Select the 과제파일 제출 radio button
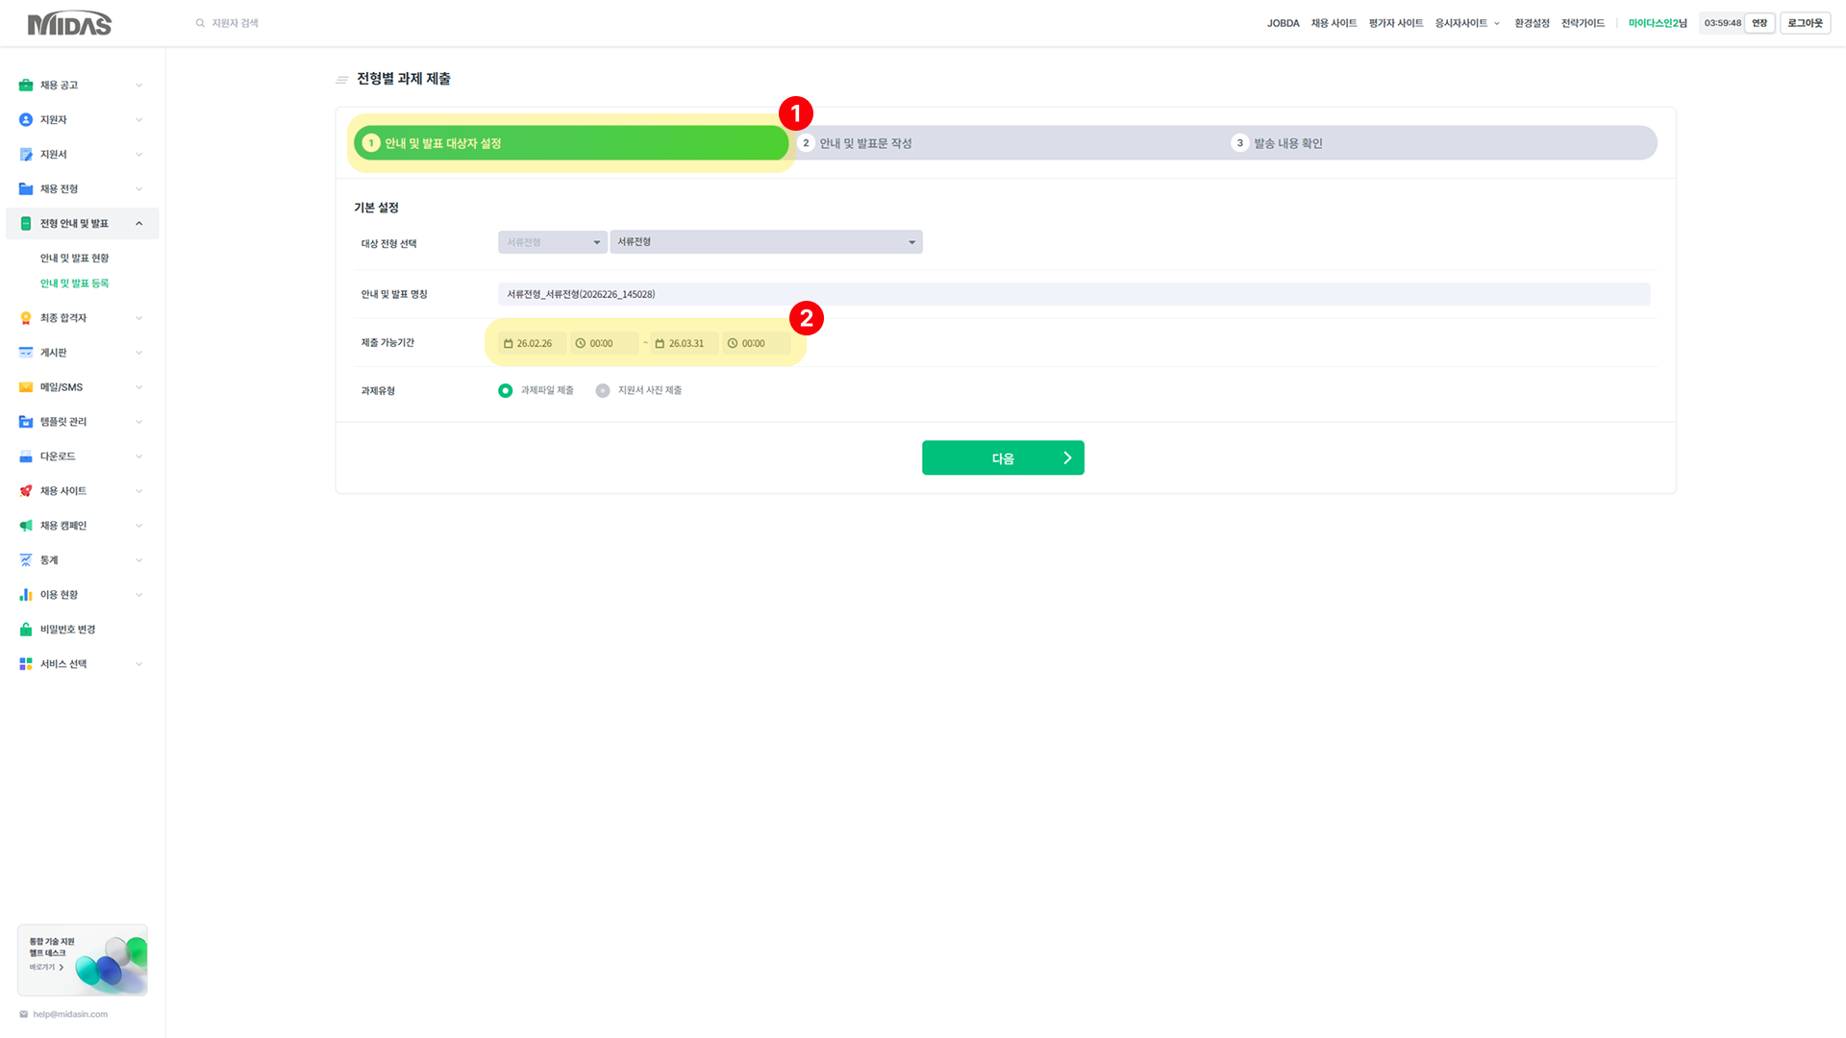This screenshot has width=1846, height=1038. (505, 391)
